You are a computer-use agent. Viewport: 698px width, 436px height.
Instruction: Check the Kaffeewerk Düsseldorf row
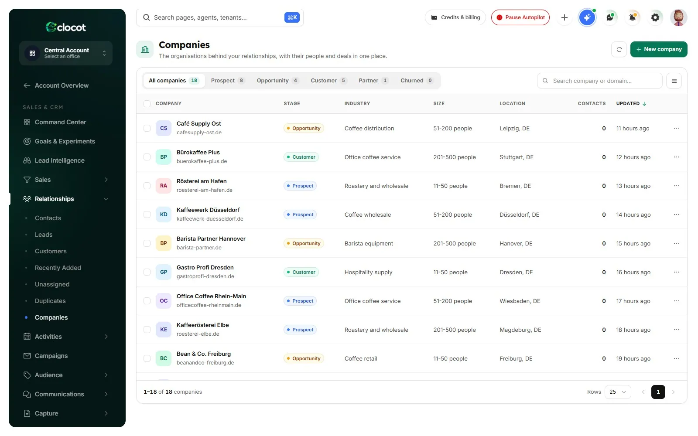(147, 215)
